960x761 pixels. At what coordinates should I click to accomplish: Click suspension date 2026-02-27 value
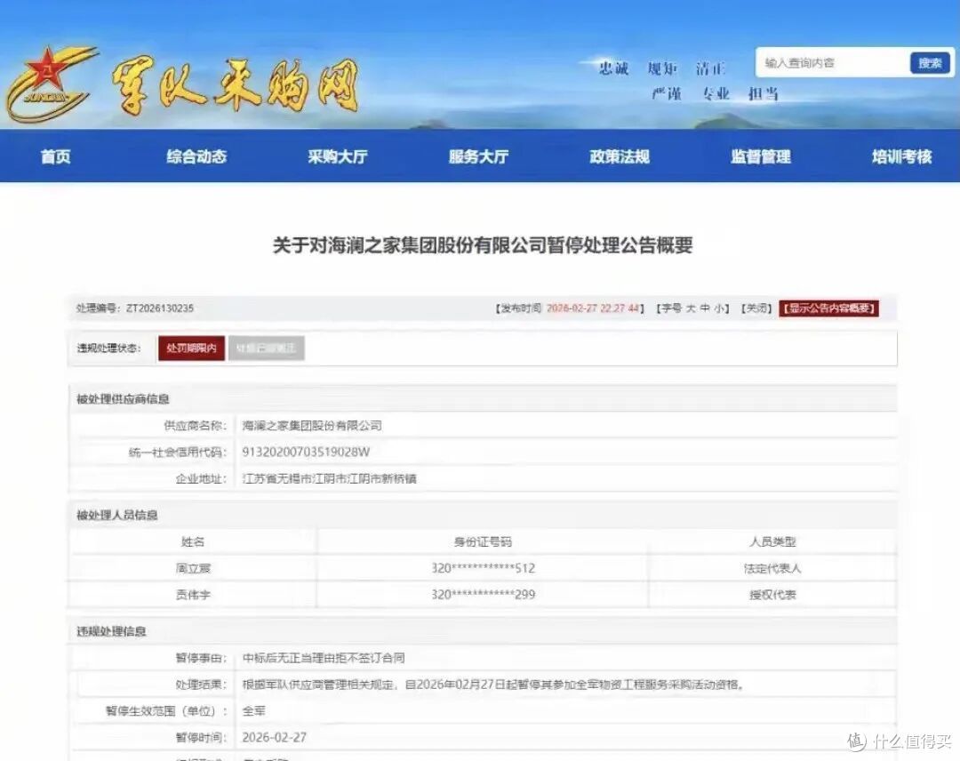(x=275, y=737)
